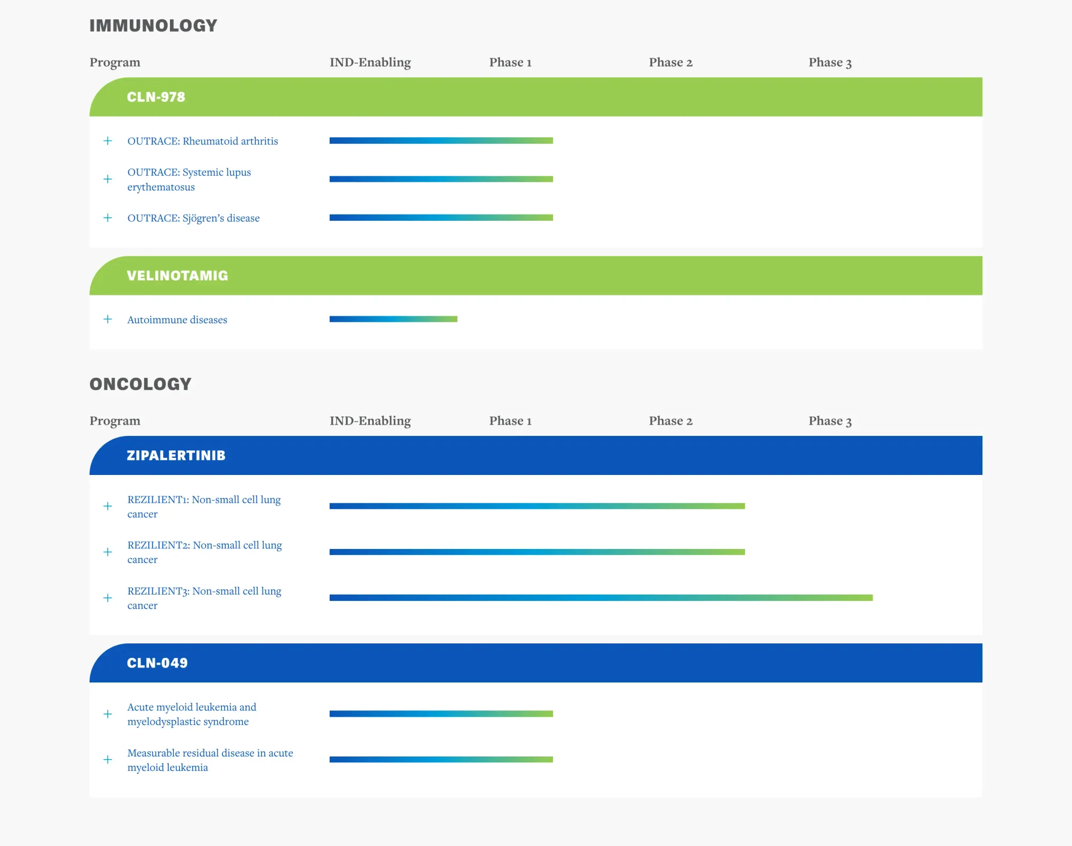Click the plus icon beside REZILIENT2

(108, 552)
